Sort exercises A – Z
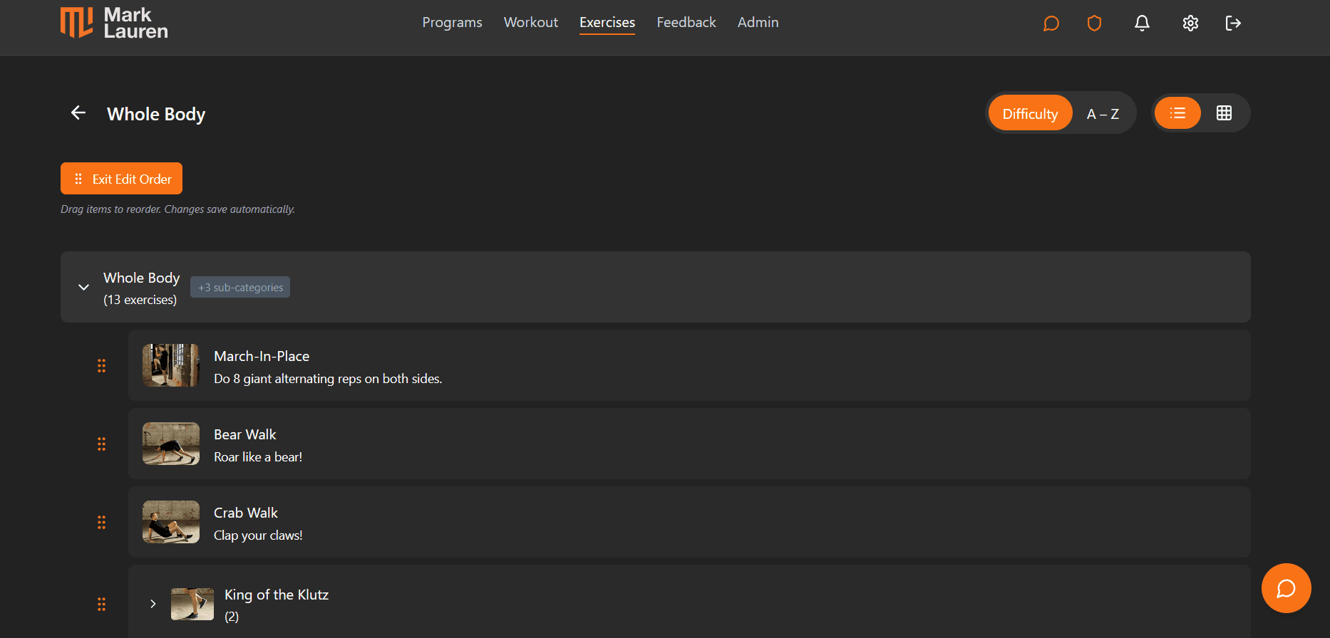The width and height of the screenshot is (1330, 638). (x=1103, y=113)
